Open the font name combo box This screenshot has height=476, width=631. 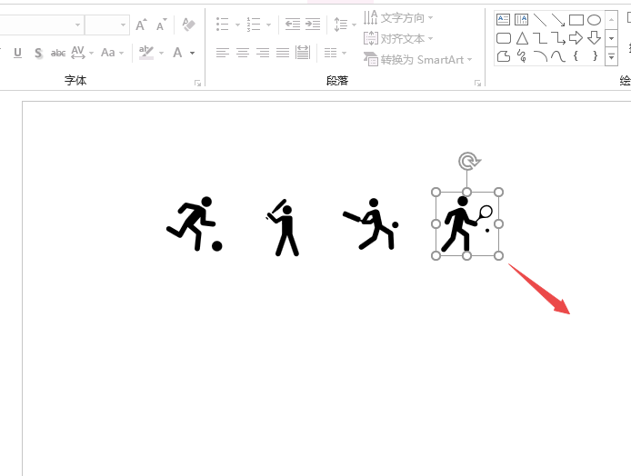(x=40, y=25)
